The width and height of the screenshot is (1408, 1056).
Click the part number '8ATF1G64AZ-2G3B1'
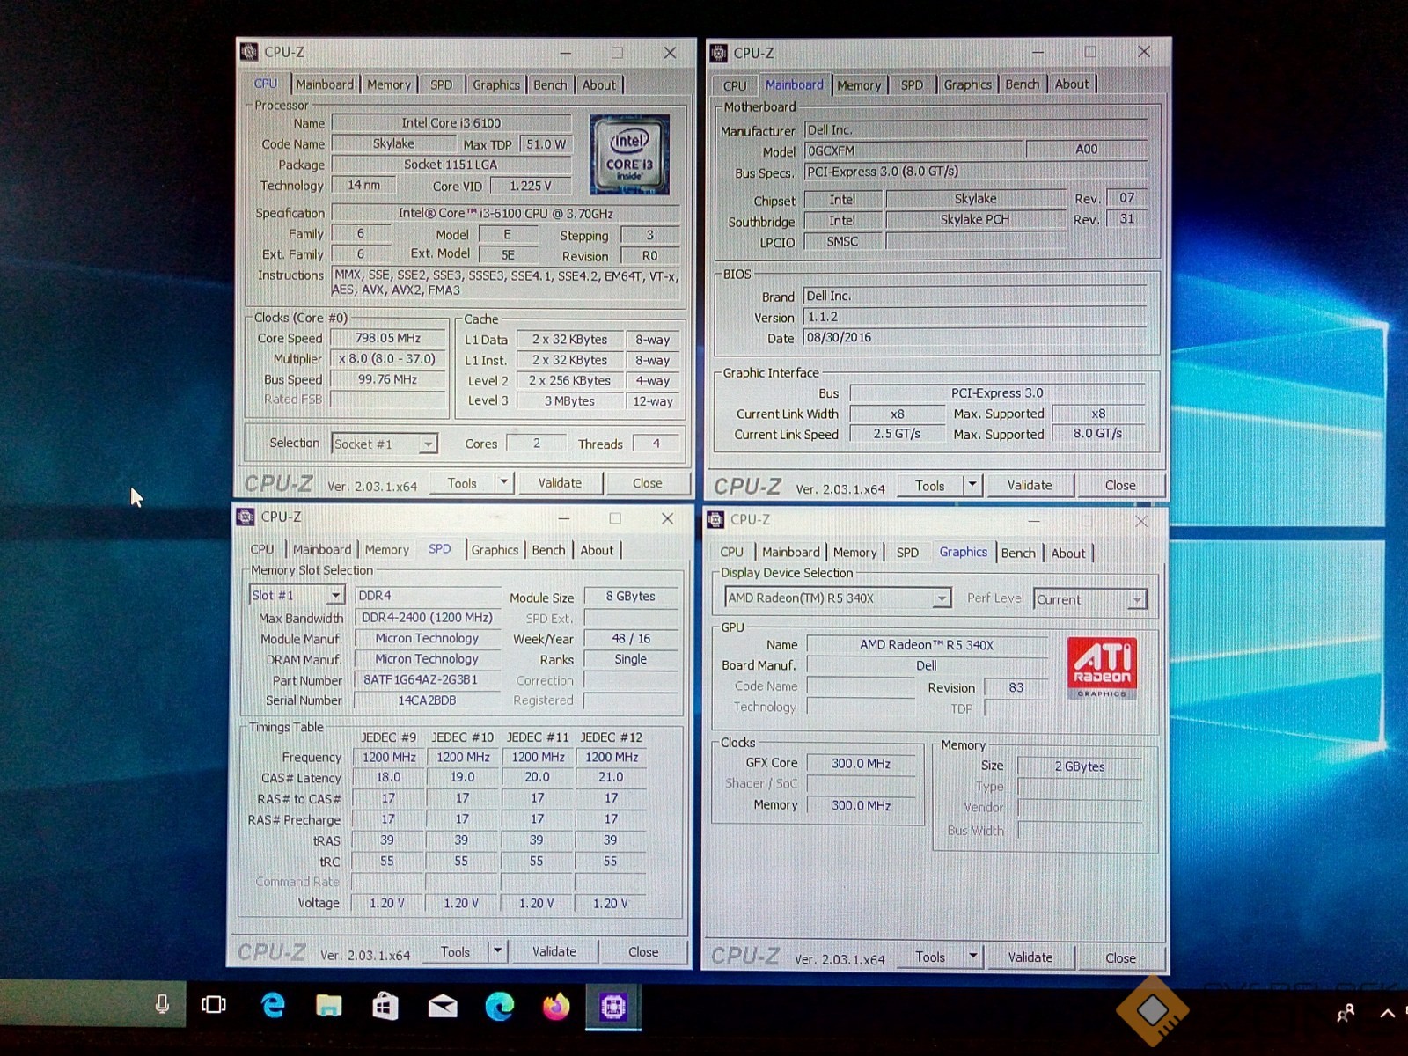427,679
